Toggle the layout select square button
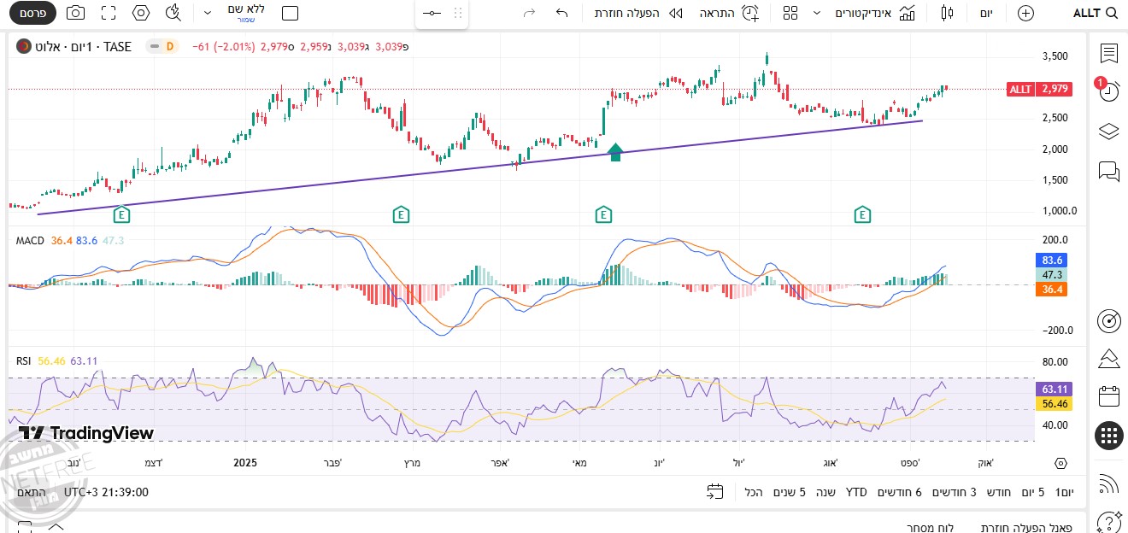 click(291, 13)
